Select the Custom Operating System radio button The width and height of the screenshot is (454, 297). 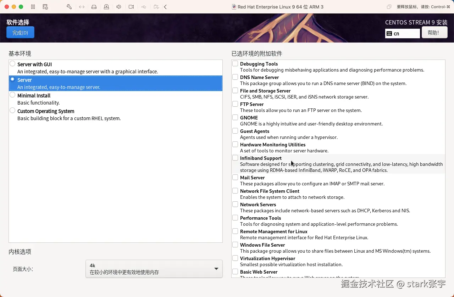tap(13, 111)
